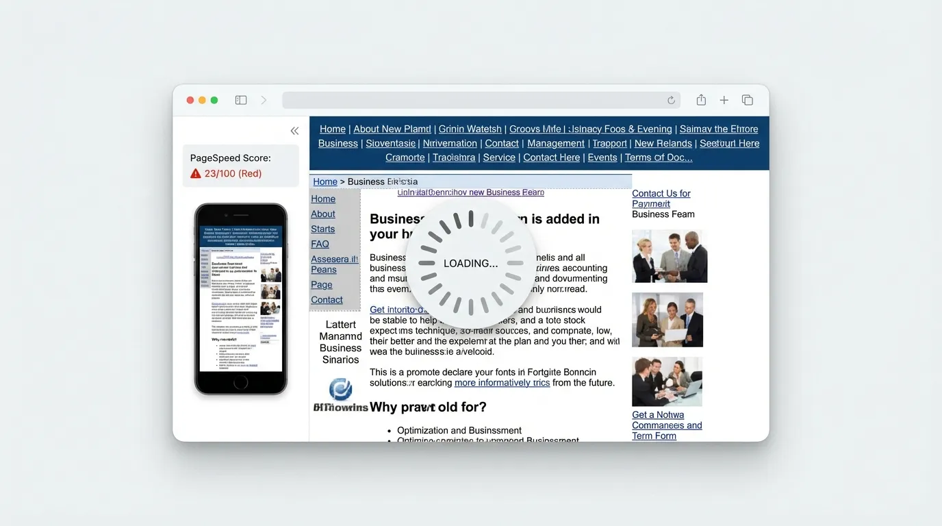Viewport: 942px width, 526px height.
Task: Click Home in the breadcrumb trail
Action: [x=324, y=181]
